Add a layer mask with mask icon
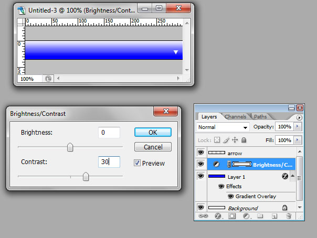 [x=232, y=216]
